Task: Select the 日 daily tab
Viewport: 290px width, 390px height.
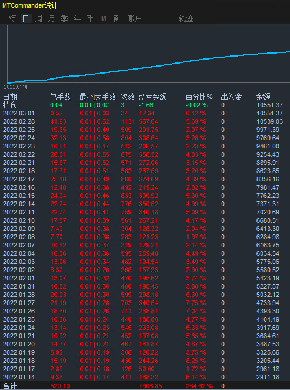Action: point(25,18)
